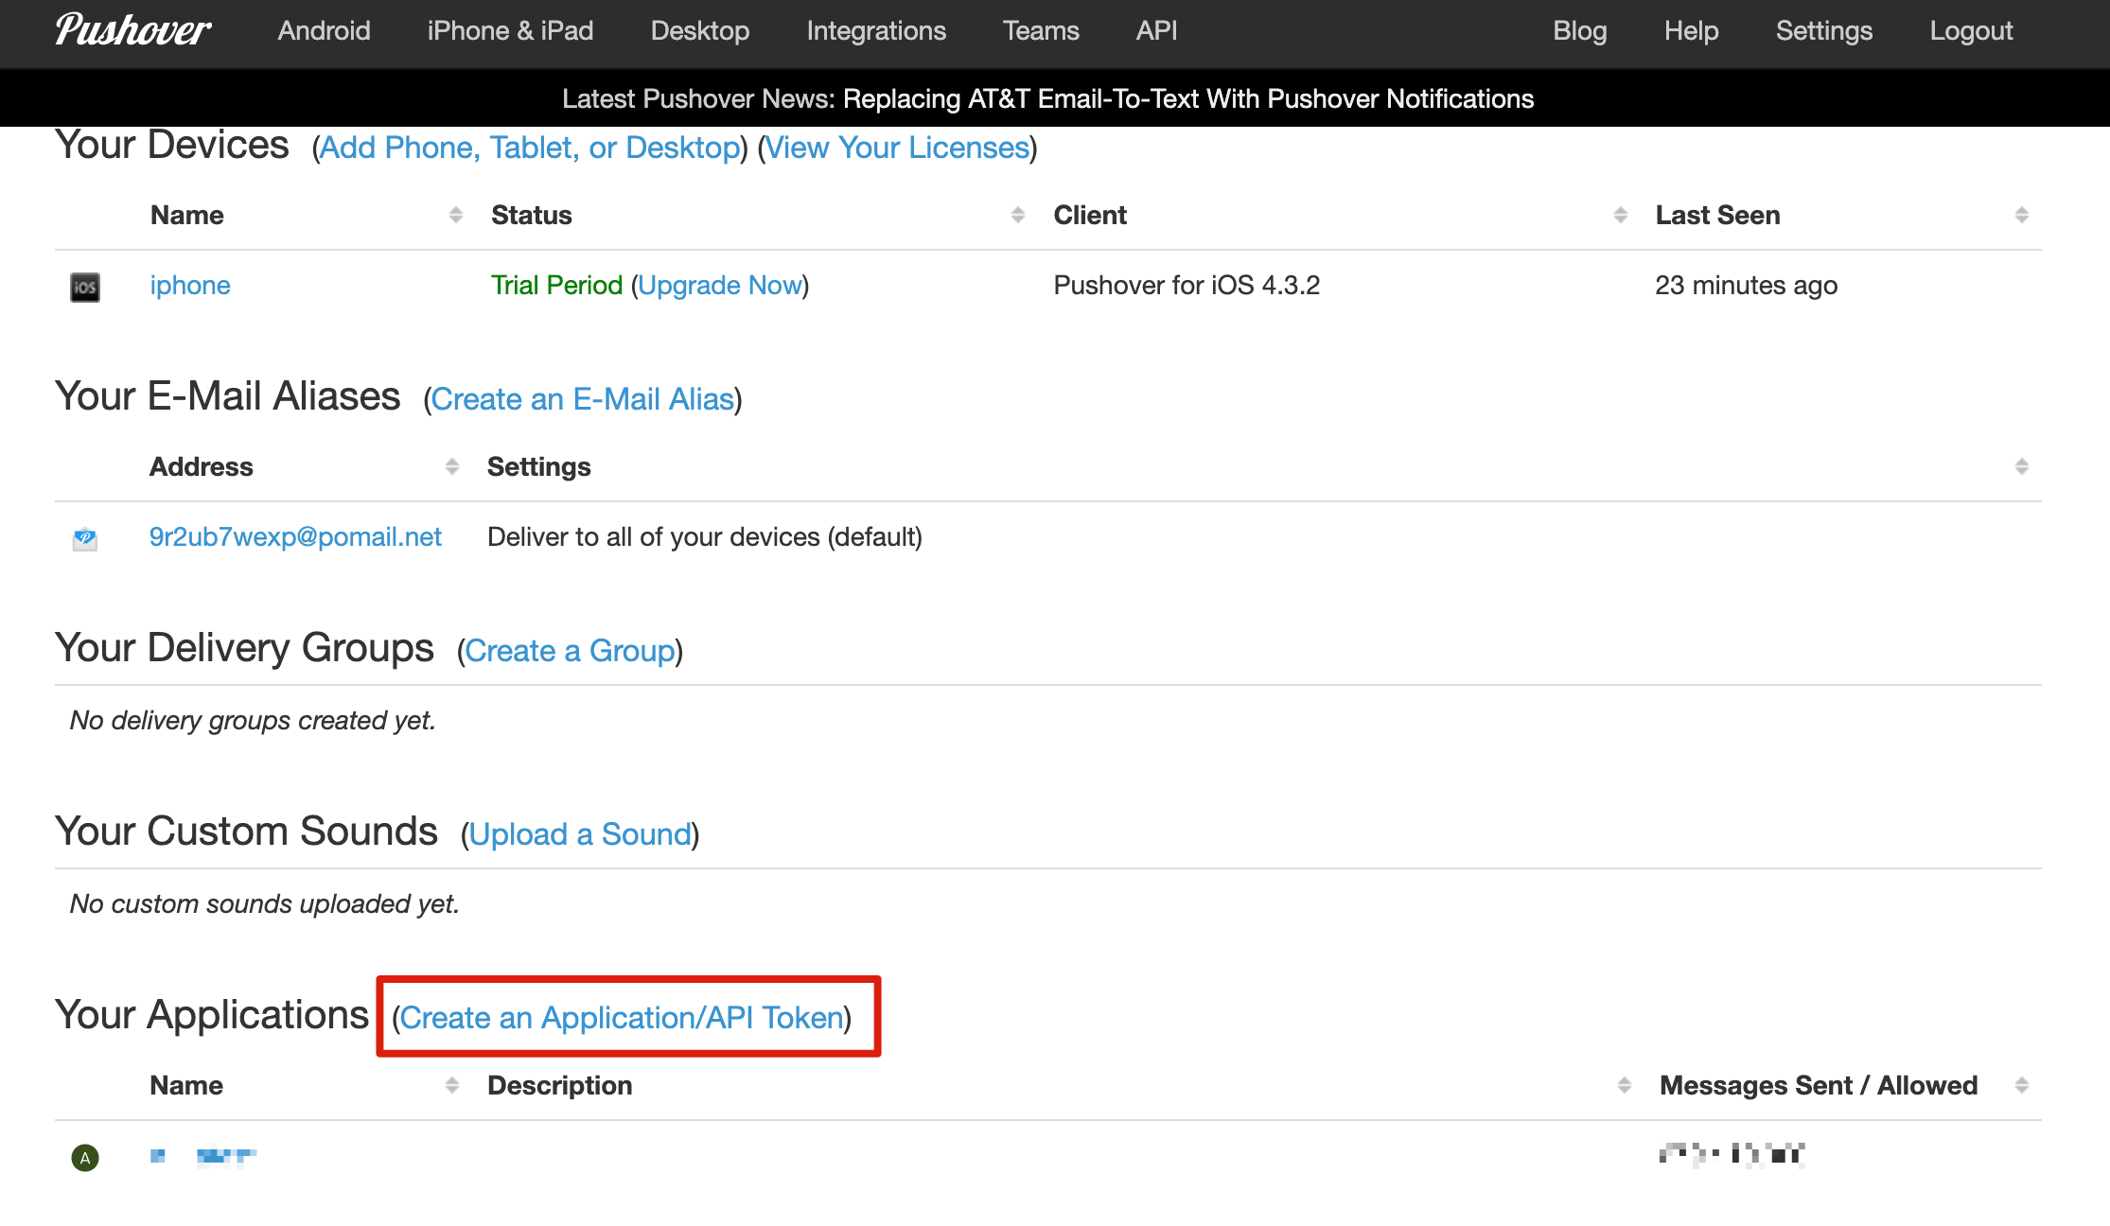Open the iphone device link
This screenshot has width=2110, height=1226.
pos(190,285)
